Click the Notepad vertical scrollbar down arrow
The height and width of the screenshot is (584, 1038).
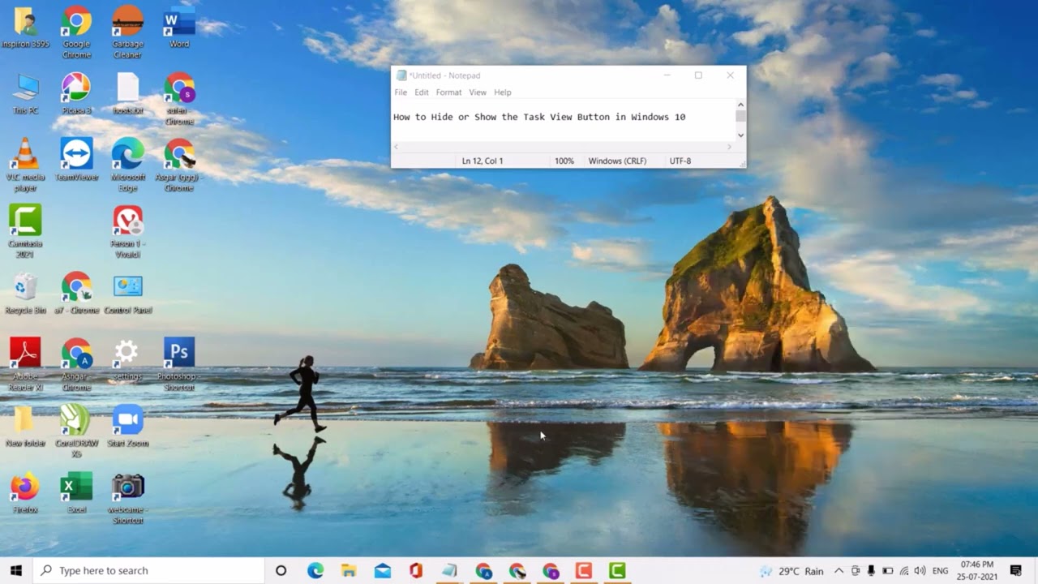click(x=740, y=135)
